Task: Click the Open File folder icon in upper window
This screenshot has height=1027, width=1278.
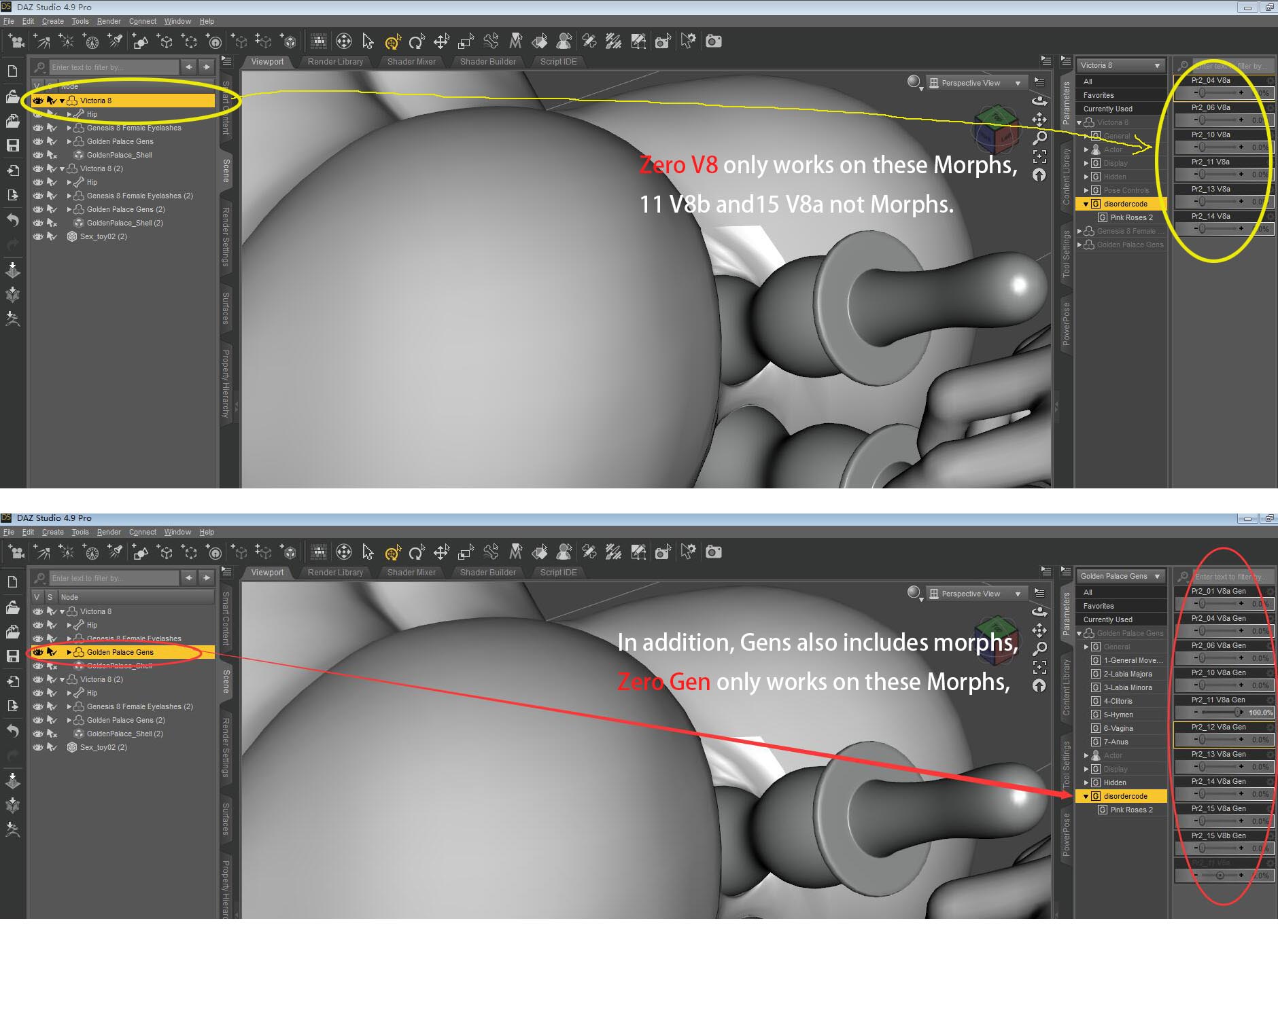Action: click(x=12, y=96)
